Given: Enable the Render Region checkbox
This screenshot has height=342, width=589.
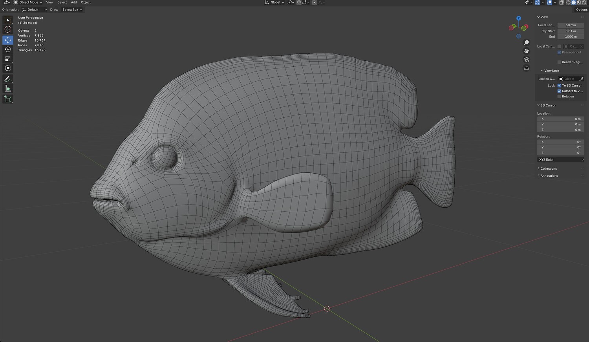Looking at the screenshot, I should point(559,62).
